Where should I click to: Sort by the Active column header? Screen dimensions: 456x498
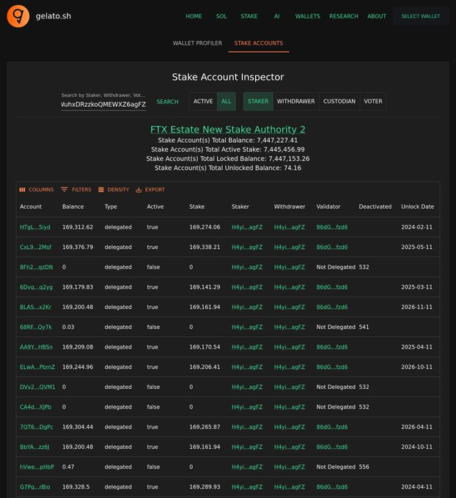pyautogui.click(x=155, y=207)
